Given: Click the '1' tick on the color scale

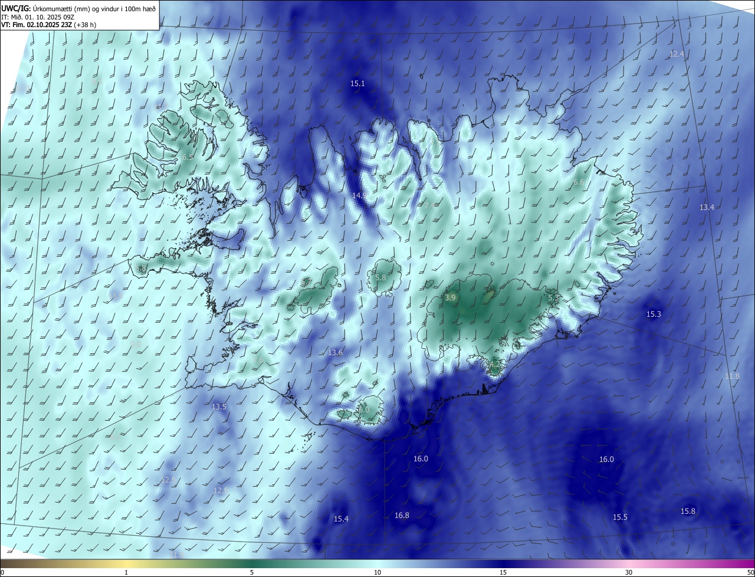Looking at the screenshot, I should 126,572.
